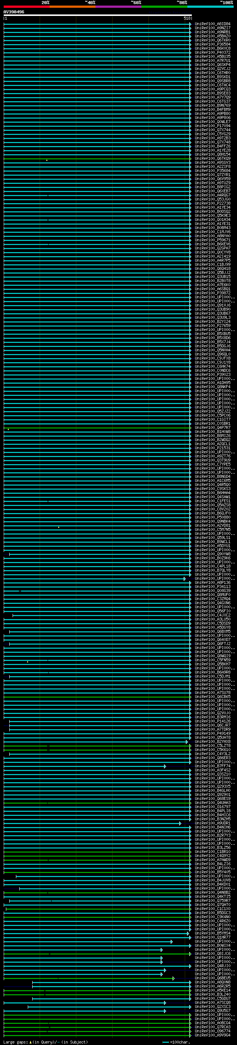Select hit label UniRef100_Q6FTJ2
Screen dimensions: 237x1045
coord(213,644)
